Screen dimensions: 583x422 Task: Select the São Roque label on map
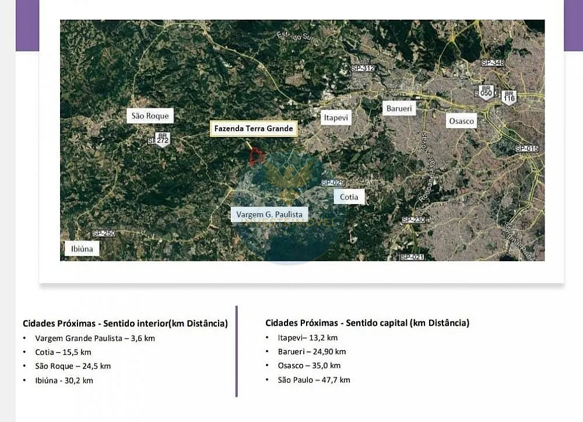pyautogui.click(x=150, y=115)
